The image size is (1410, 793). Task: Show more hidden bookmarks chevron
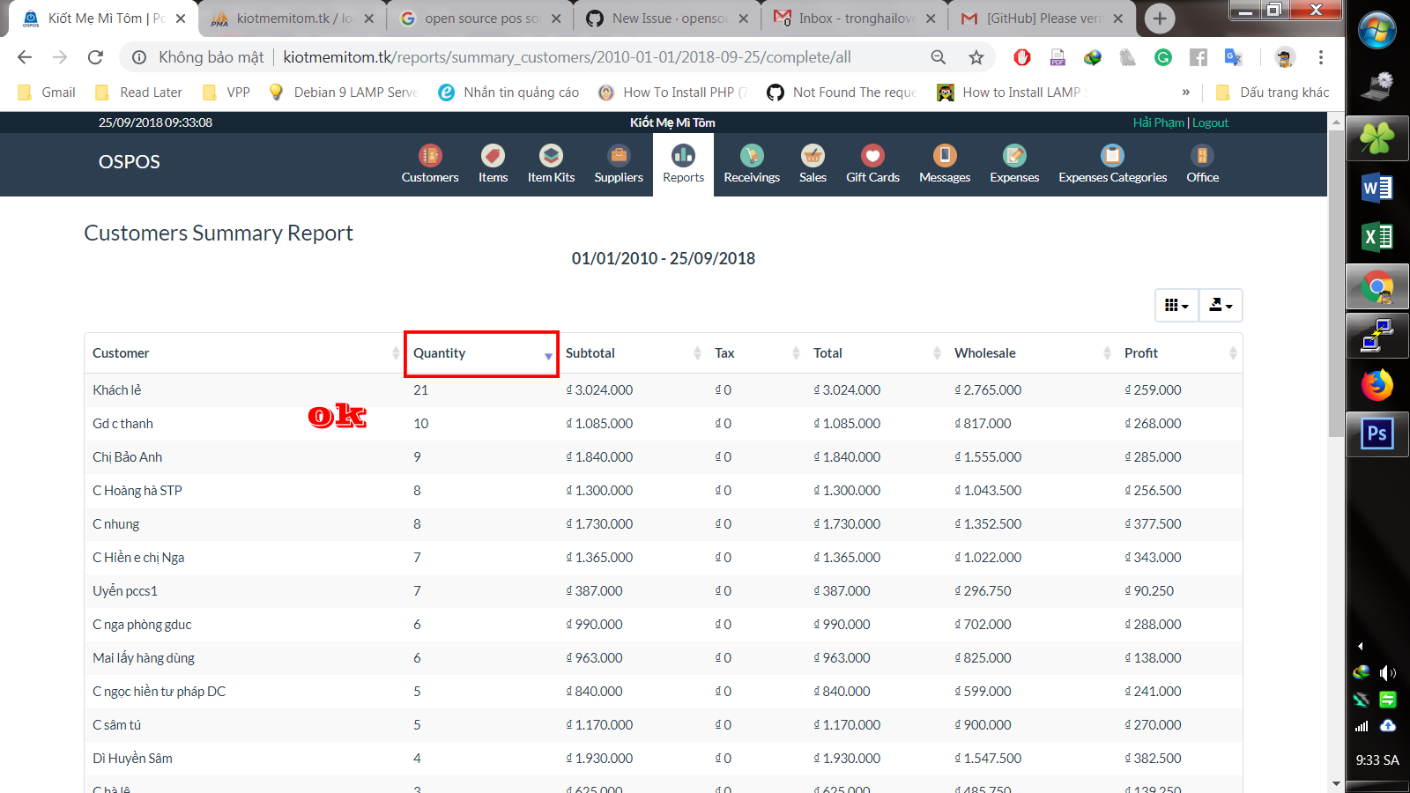(1185, 93)
